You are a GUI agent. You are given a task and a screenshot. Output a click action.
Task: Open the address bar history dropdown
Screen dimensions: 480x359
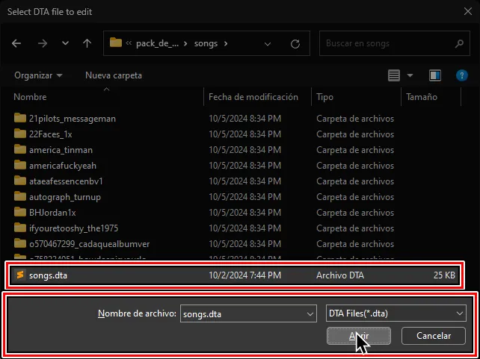(268, 44)
